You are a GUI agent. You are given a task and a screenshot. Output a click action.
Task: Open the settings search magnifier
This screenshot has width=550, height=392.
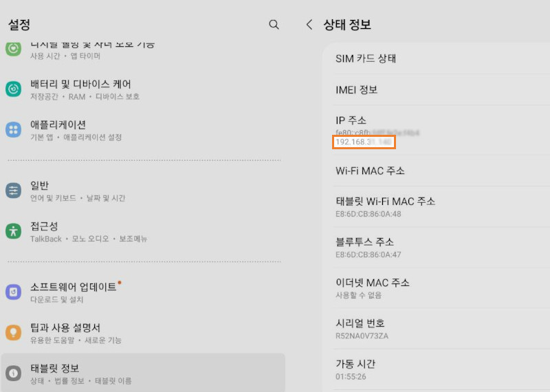tap(274, 25)
